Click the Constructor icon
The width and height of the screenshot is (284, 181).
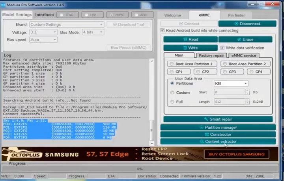207,135
